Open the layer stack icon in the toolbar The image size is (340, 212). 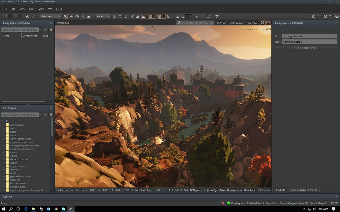(217, 16)
